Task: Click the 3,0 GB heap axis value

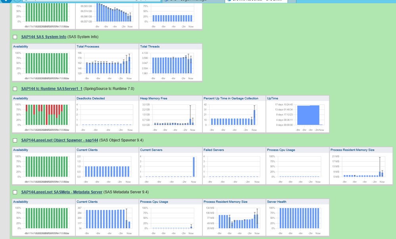Action: (146, 105)
